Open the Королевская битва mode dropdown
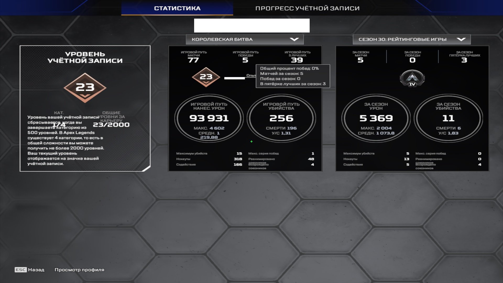 pyautogui.click(x=245, y=39)
